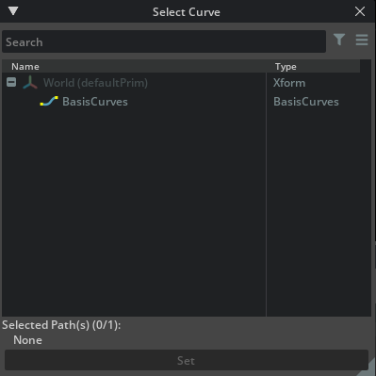This screenshot has height=376, width=376.
Task: Open the funnel filter options
Action: [339, 40]
